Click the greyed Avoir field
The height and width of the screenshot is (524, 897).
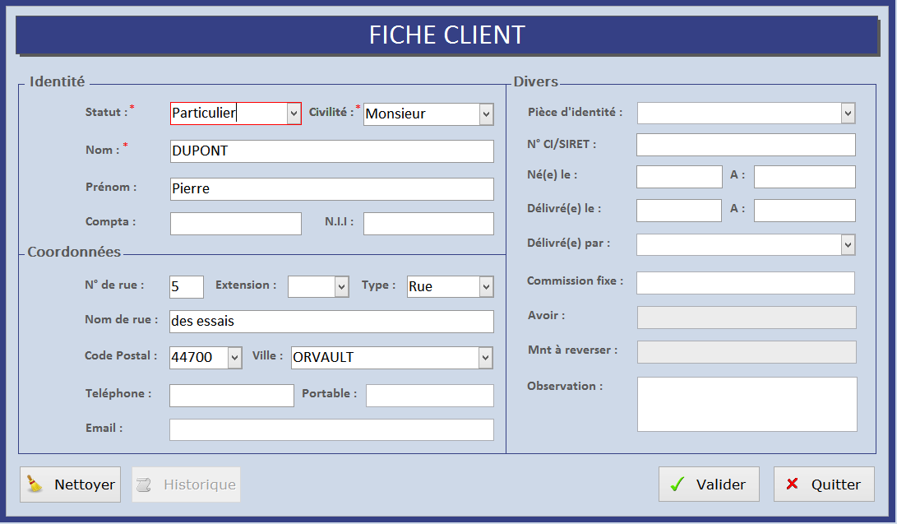[x=747, y=318]
